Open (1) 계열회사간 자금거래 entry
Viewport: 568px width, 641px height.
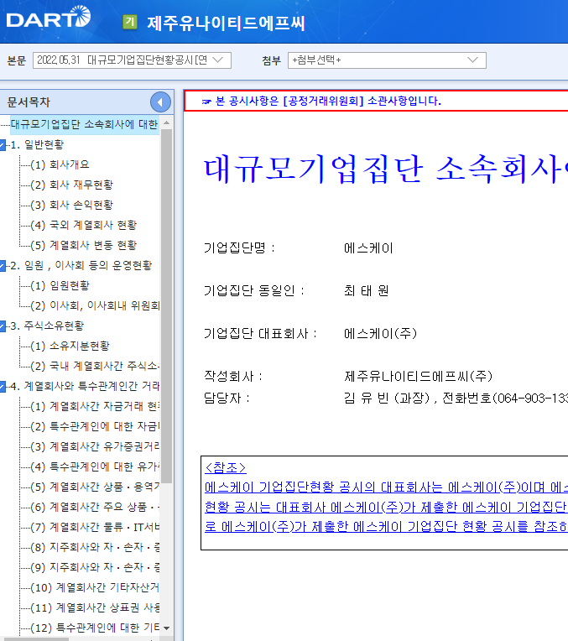(x=95, y=406)
